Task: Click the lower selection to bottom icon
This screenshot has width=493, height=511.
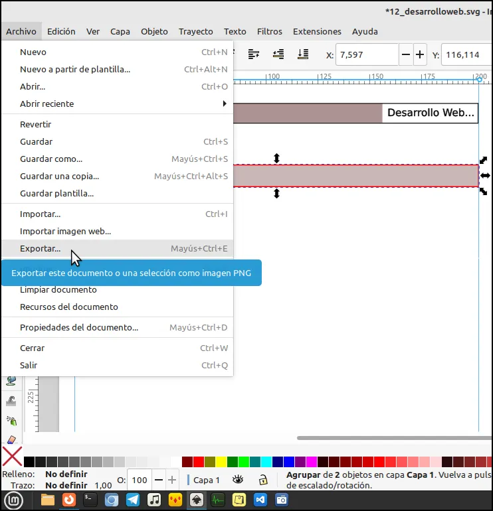Action: 303,54
